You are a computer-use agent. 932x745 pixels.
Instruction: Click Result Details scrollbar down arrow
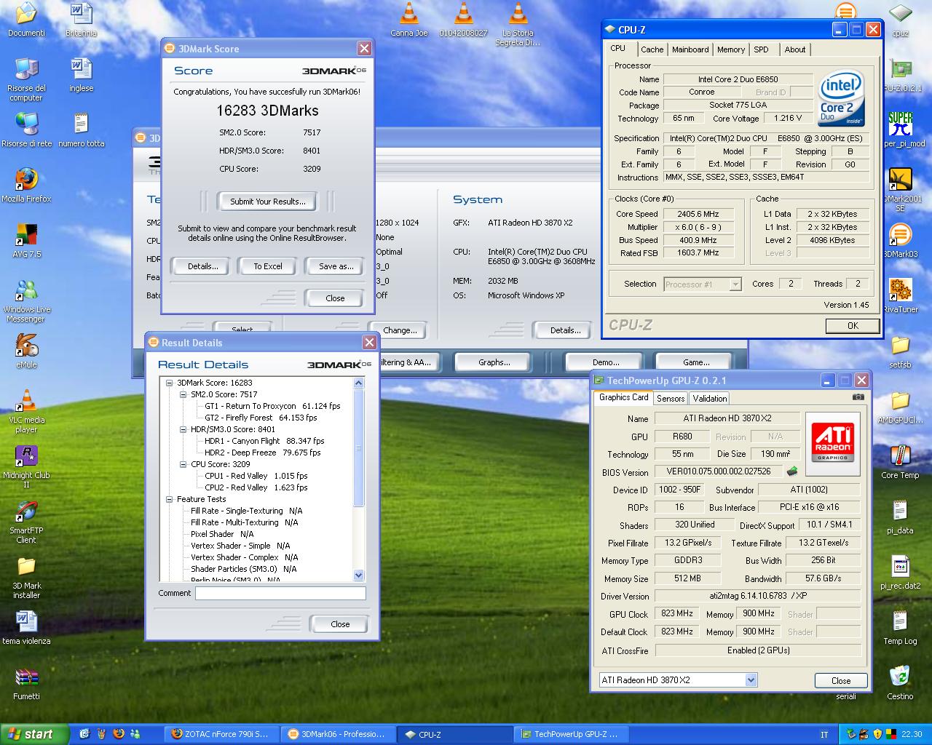tap(358, 575)
